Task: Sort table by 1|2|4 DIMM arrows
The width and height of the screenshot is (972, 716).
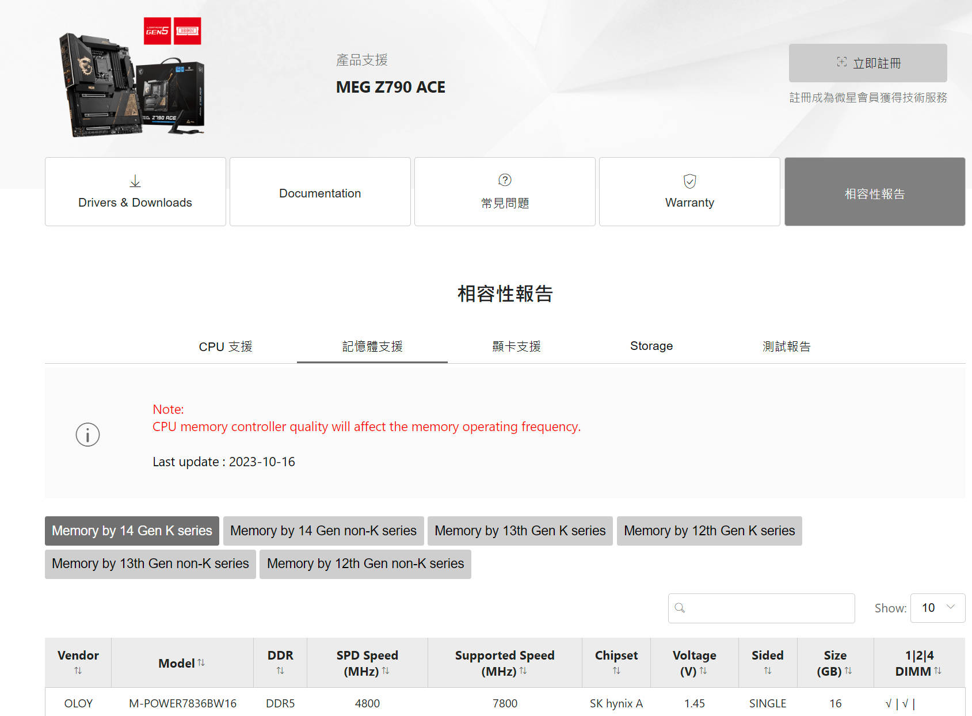Action: tap(938, 671)
